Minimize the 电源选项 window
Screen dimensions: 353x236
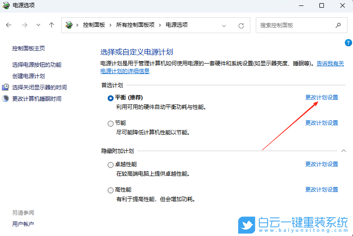tap(301, 5)
